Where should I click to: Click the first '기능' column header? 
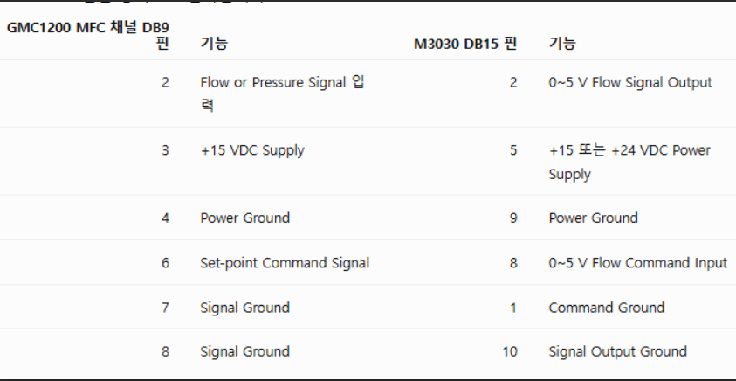(214, 44)
